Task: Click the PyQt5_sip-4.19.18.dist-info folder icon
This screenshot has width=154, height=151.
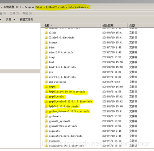Action: [x=46, y=92]
